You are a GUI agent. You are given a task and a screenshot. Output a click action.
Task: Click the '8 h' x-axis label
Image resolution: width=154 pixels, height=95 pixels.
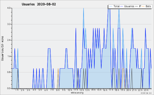(x=58, y=90)
